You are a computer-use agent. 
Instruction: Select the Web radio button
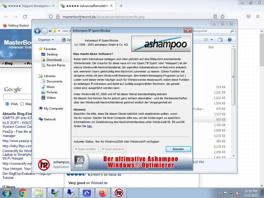7,104
